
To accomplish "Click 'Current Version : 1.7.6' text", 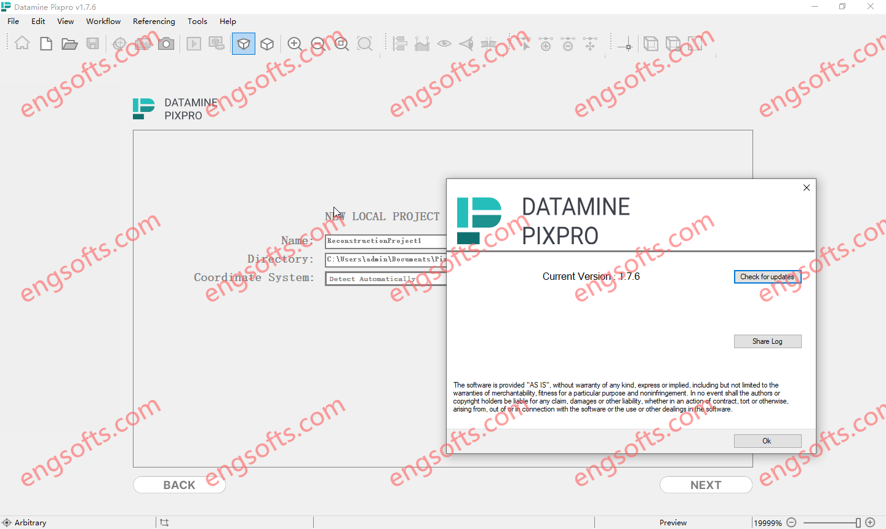I will 591,277.
